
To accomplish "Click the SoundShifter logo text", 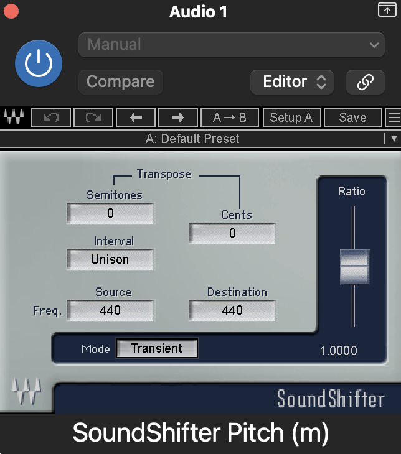I will 331,399.
